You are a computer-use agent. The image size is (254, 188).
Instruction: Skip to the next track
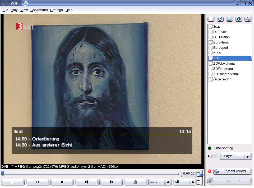click(x=111, y=182)
